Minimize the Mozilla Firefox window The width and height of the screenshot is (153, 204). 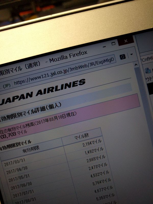pos(104,47)
